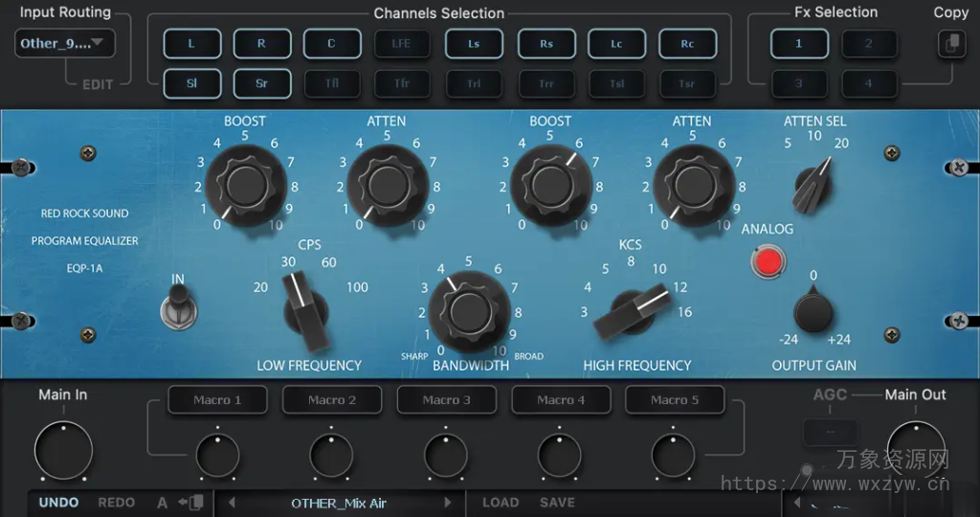The image size is (980, 517).
Task: Click REDO in the bottom bar
Action: (116, 503)
